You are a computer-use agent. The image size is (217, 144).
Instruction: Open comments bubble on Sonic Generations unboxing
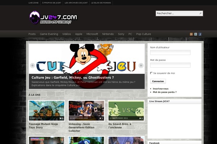tap(101, 118)
